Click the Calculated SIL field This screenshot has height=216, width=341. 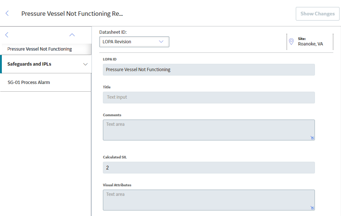(x=209, y=168)
